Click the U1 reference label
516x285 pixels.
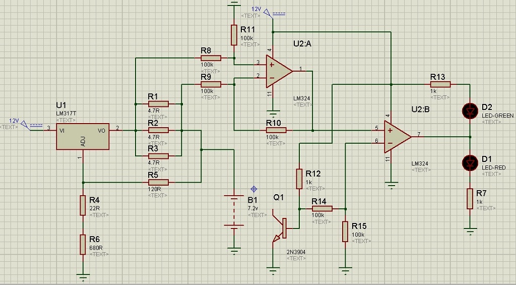pyautogui.click(x=61, y=105)
